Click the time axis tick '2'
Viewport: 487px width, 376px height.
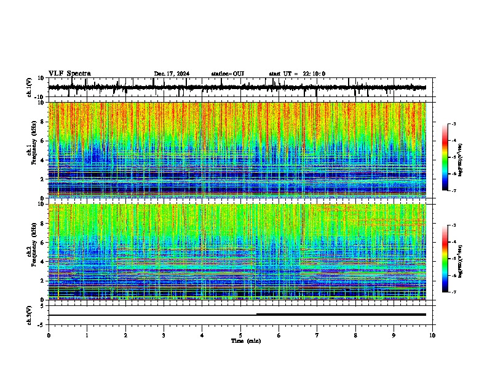(x=125, y=335)
